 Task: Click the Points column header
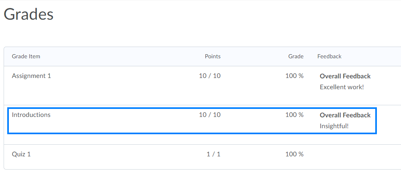click(x=212, y=56)
